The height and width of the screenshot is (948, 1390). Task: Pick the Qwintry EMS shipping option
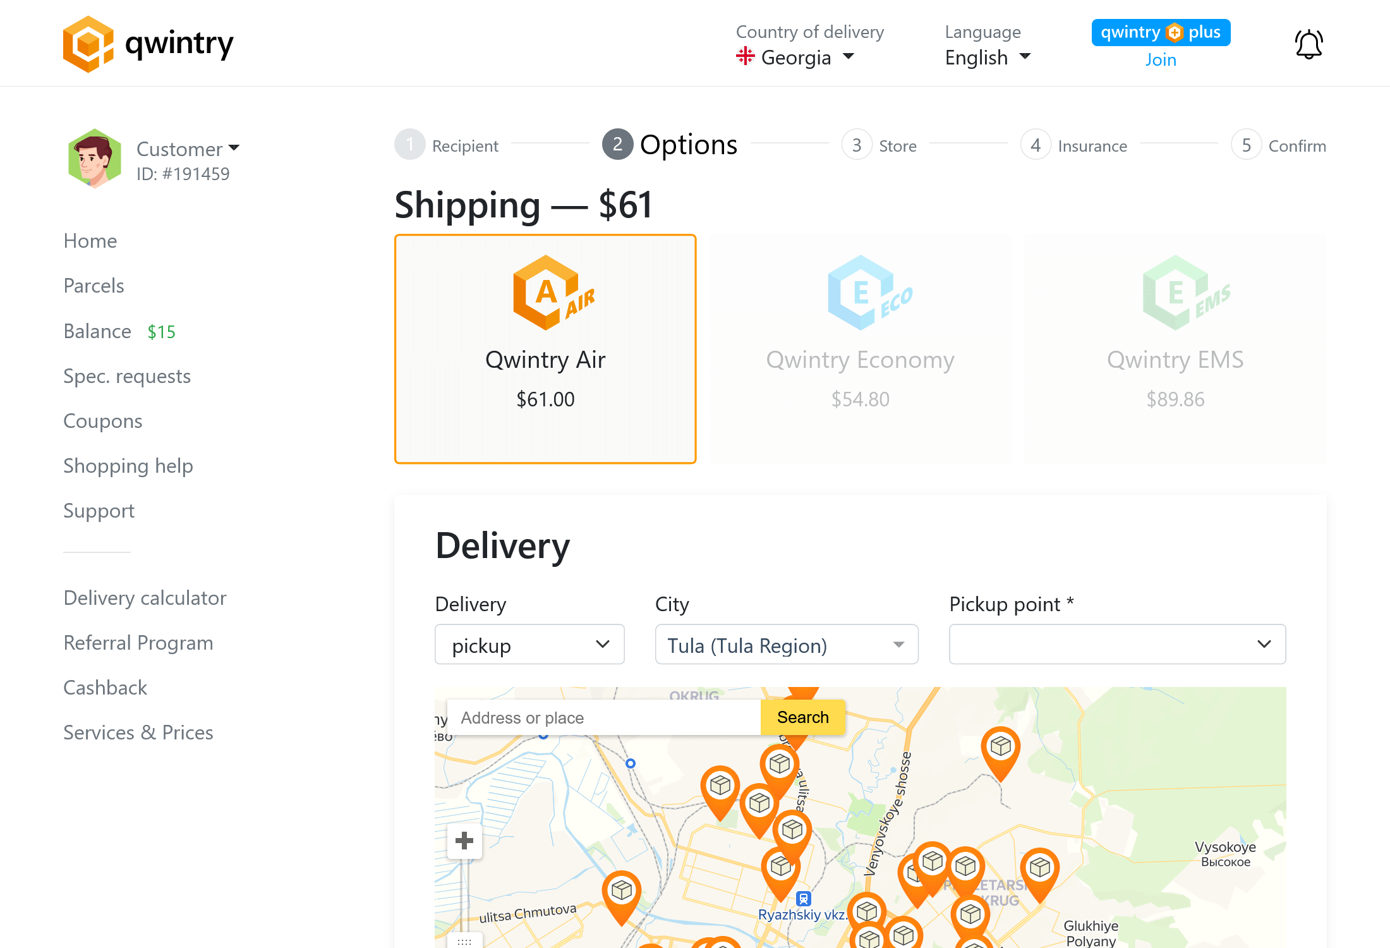point(1175,349)
